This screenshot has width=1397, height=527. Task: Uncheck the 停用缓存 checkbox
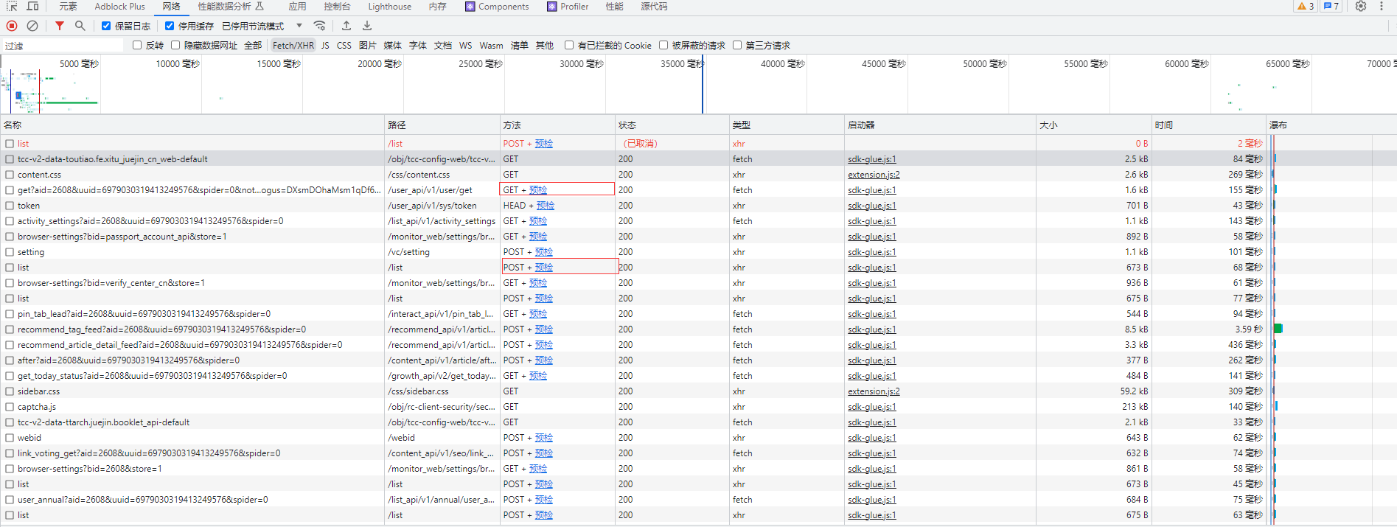click(170, 26)
